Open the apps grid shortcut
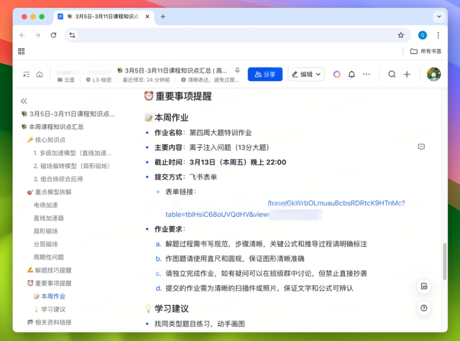 tap(21, 51)
